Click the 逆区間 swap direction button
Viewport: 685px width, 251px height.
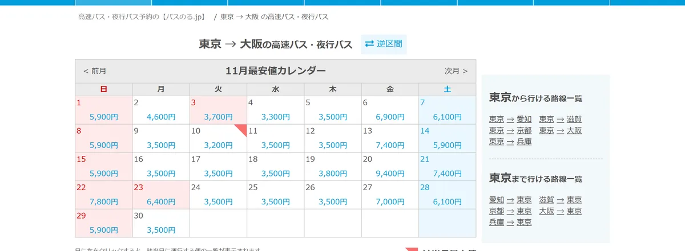384,44
